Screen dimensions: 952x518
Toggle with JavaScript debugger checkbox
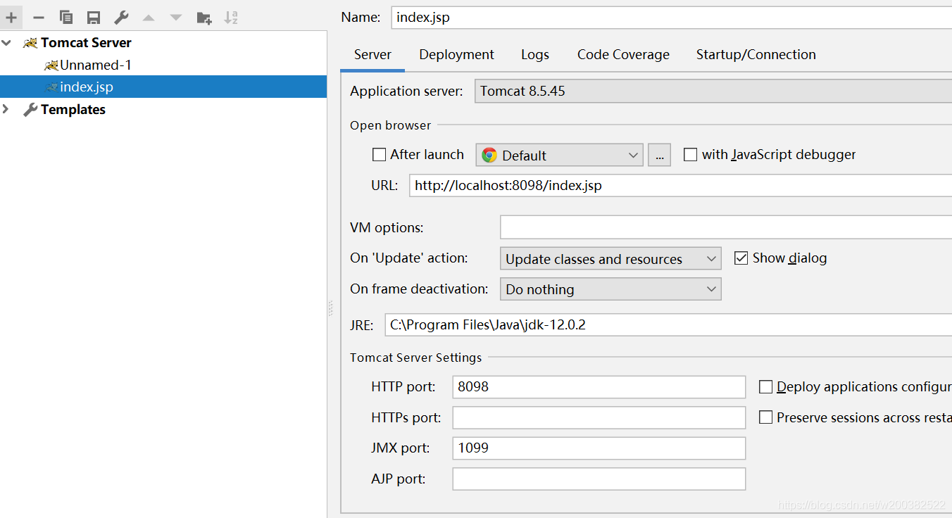691,154
